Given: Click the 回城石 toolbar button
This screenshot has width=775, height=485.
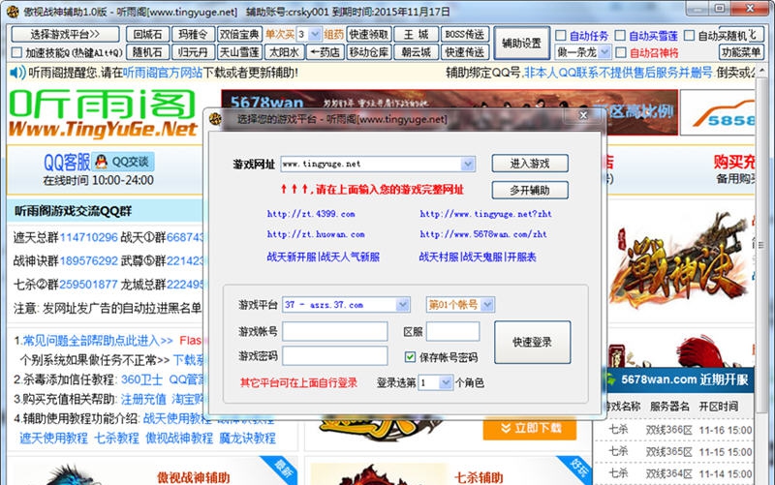Looking at the screenshot, I should [x=148, y=35].
